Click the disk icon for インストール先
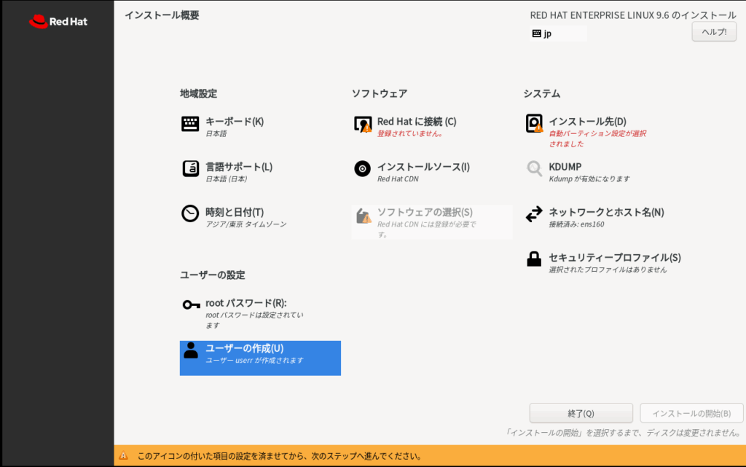 point(534,124)
